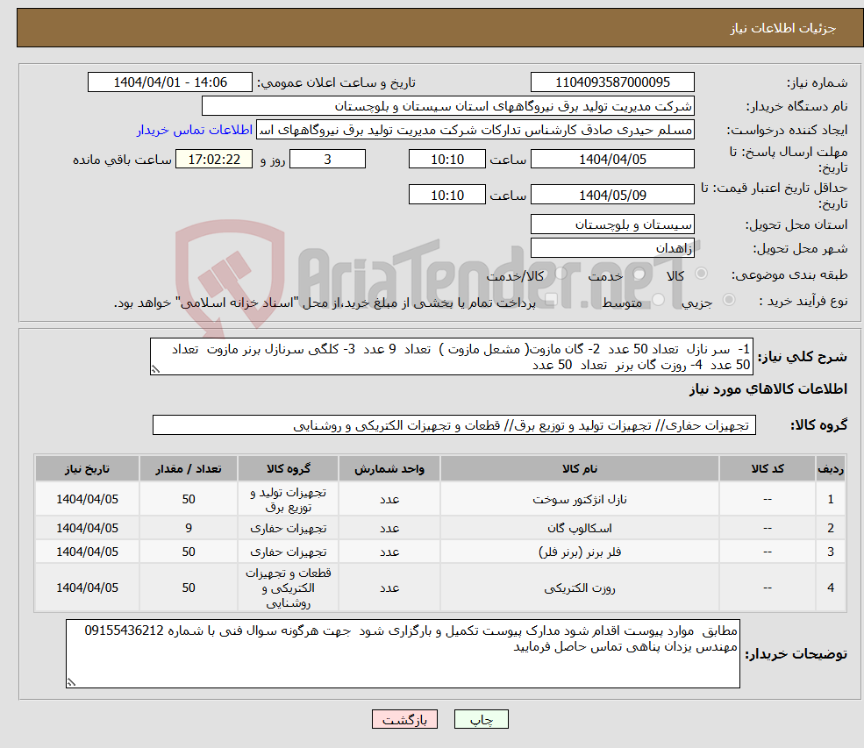Image resolution: width=864 pixels, height=748 pixels.
Task: Click the group cell قطعات و تجهیزات الکتریکی و روشنایی
Action: pyautogui.click(x=289, y=588)
